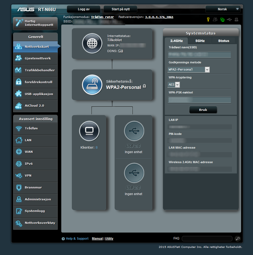Click the WPA-PSK-nøkkel field
Image resolution: width=253 pixels, height=255 pixels.
coord(199,100)
